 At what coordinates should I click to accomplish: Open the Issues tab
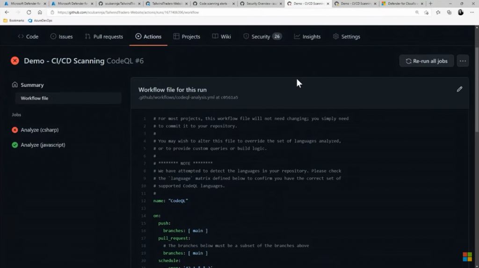[61, 36]
